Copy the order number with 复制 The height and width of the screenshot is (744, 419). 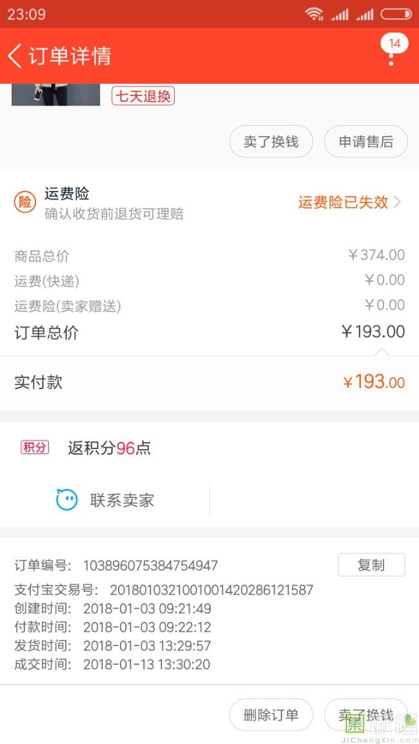click(371, 565)
